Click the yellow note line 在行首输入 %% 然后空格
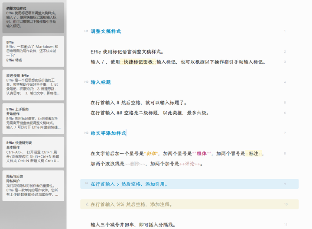The image size is (312, 229). pos(189,204)
